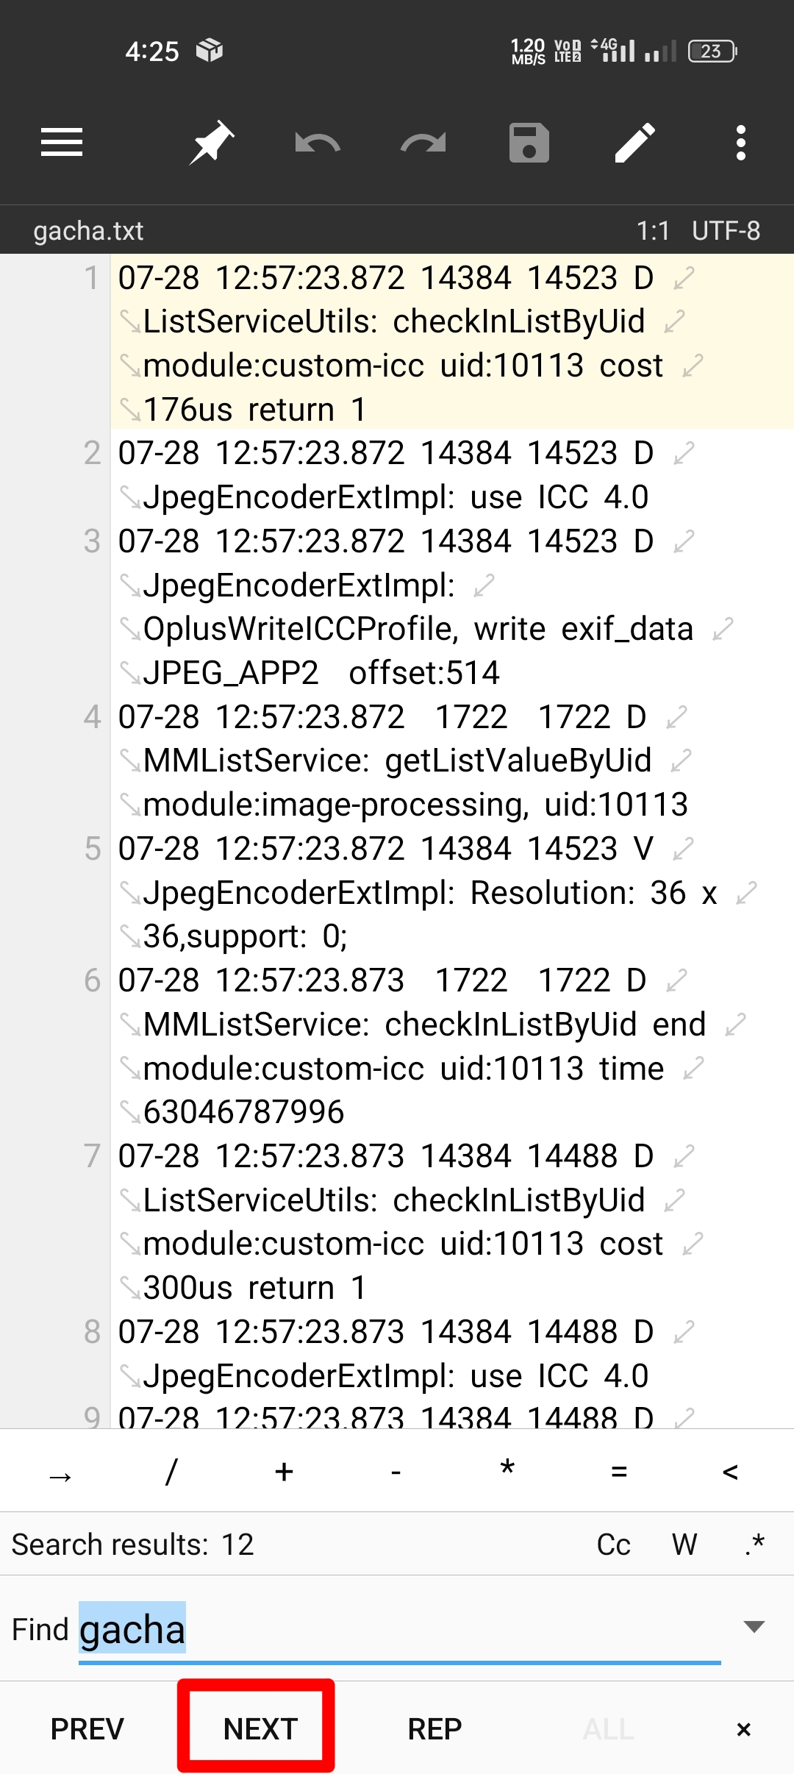Go to NEXT search result
Screen dimensions: 794x1774
pos(260,1729)
